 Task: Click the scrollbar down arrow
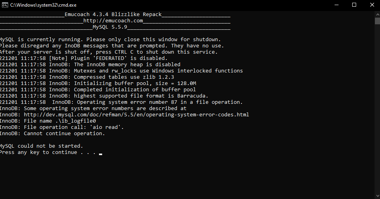(x=377, y=195)
